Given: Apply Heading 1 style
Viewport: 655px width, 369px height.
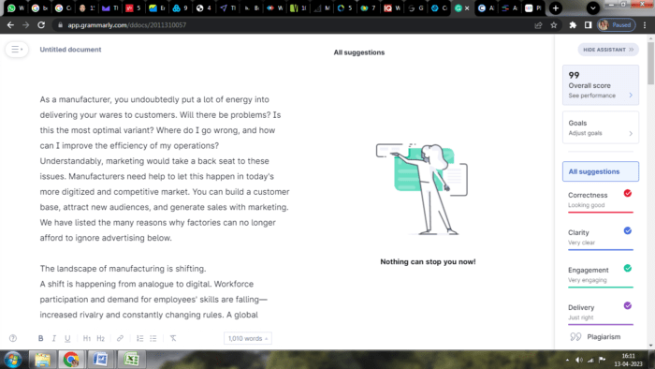Looking at the screenshot, I should [x=86, y=338].
